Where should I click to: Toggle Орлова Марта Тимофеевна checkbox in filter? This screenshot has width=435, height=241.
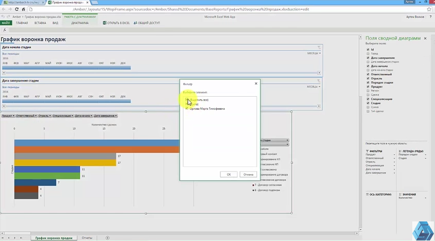[x=187, y=109]
